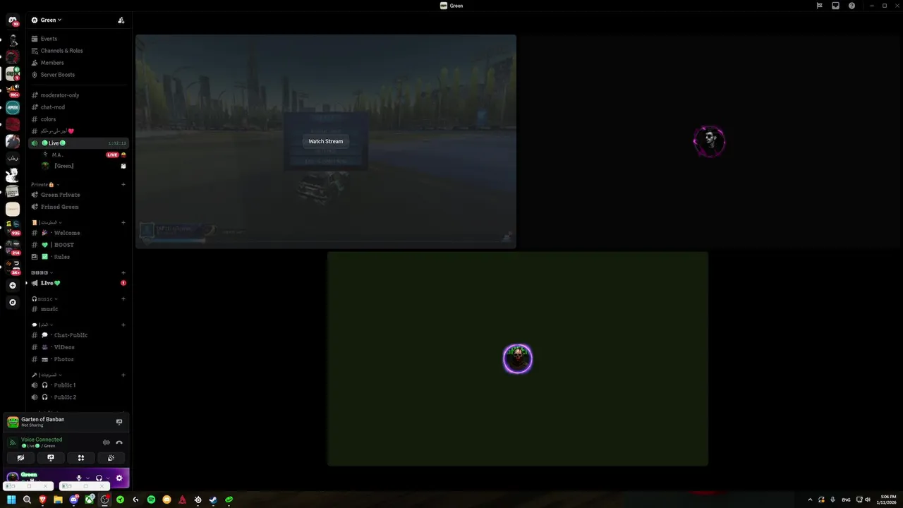
Task: Select the purple-ringed avatar in green tile
Action: click(518, 359)
